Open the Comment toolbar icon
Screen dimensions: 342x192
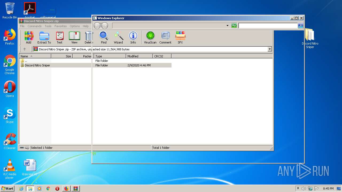coord(165,38)
